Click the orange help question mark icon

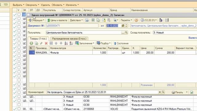click(136, 20)
